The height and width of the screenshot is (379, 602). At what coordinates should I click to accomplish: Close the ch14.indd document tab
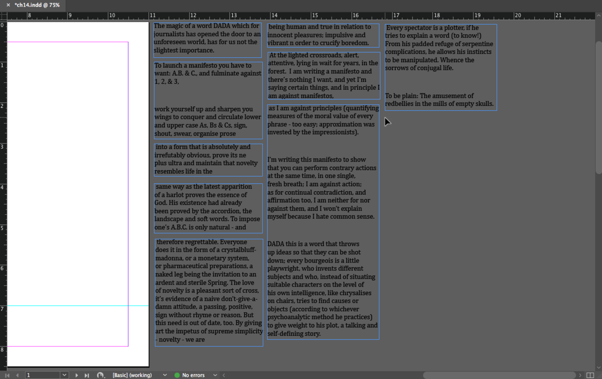click(x=8, y=5)
